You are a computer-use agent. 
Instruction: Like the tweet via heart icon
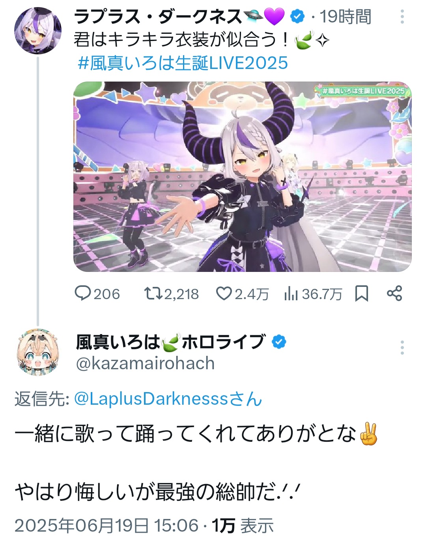point(224,294)
